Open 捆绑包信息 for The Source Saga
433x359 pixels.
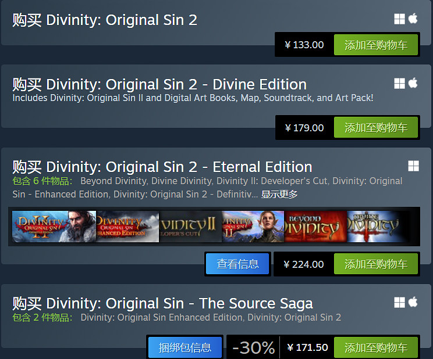(185, 347)
